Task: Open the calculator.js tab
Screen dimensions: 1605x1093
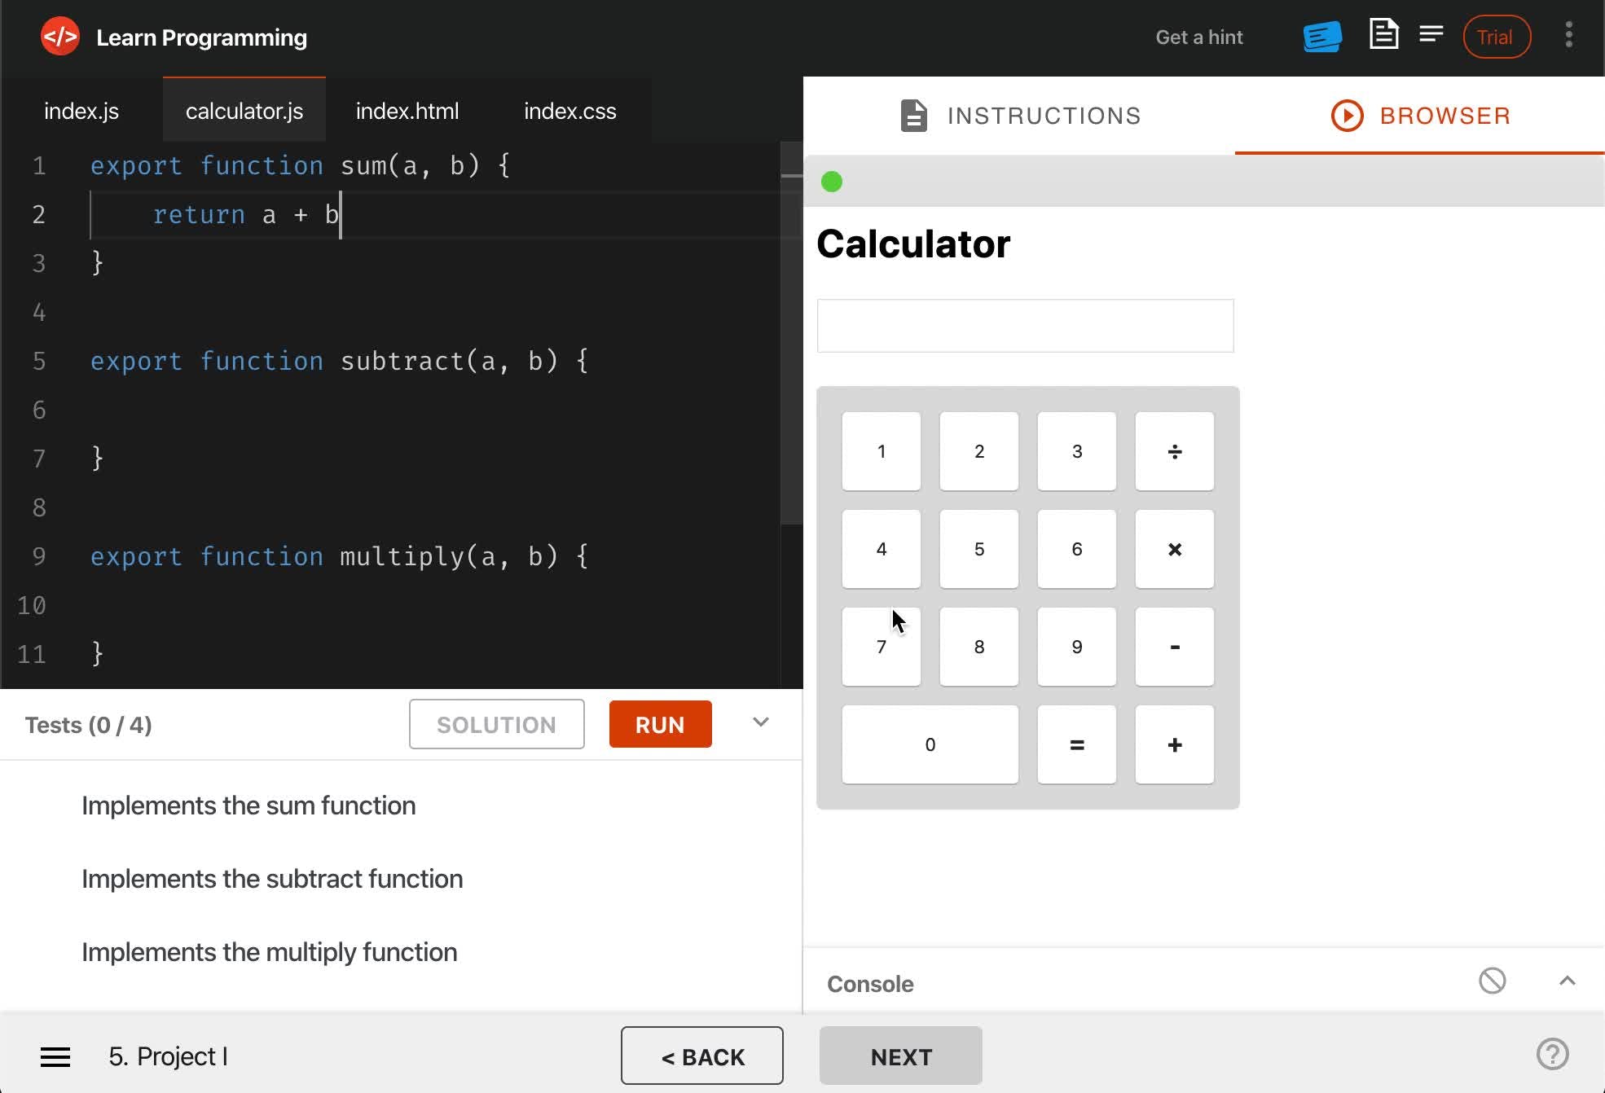Action: [x=244, y=111]
